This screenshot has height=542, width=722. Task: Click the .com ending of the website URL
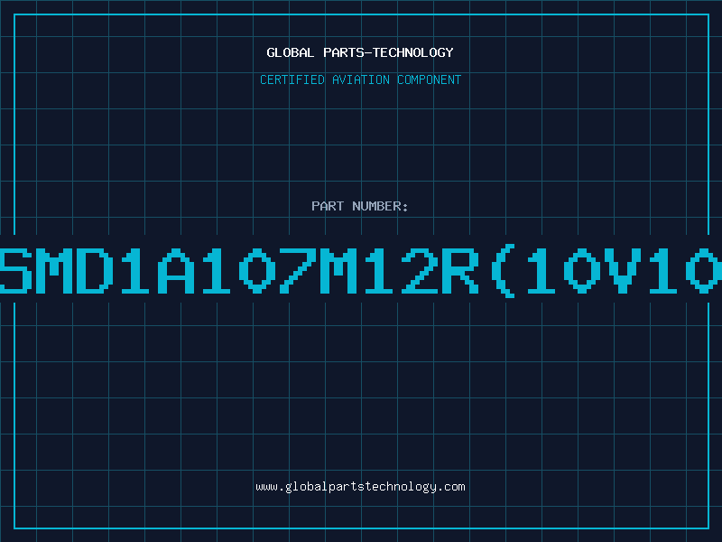(x=451, y=487)
